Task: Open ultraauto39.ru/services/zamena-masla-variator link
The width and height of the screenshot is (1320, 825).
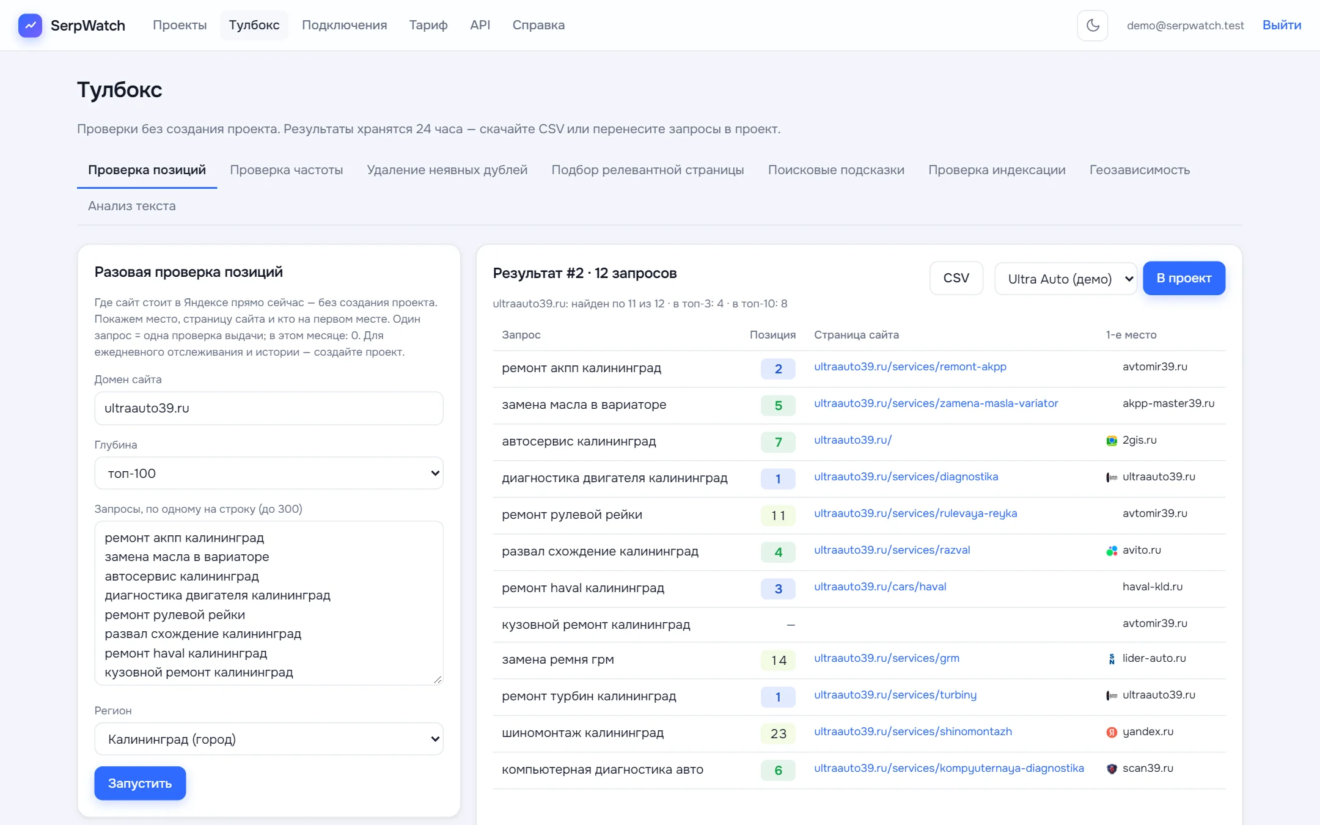Action: 936,403
